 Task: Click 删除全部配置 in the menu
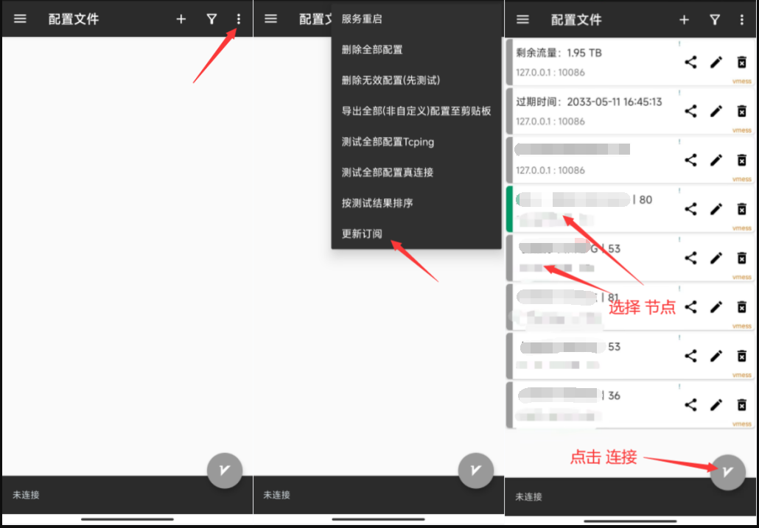(372, 50)
